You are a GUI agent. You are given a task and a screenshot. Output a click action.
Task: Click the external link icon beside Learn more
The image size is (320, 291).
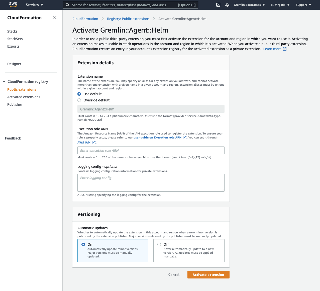tap(285, 49)
